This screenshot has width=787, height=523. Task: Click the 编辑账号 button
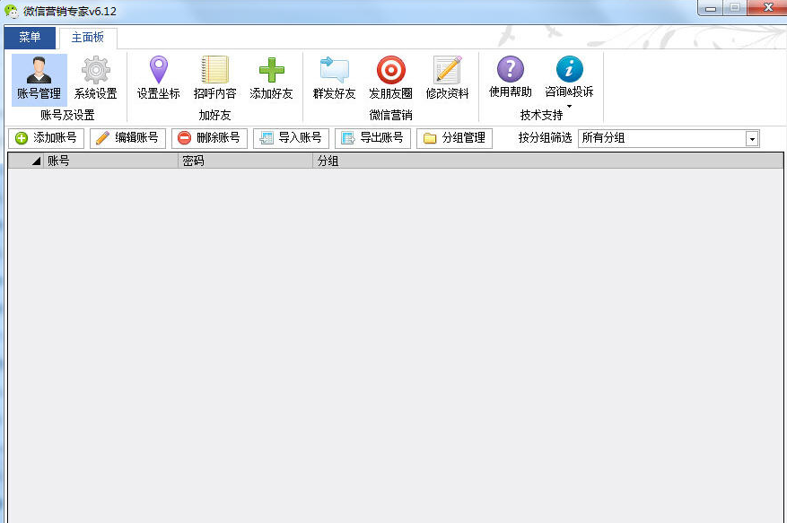pos(127,138)
